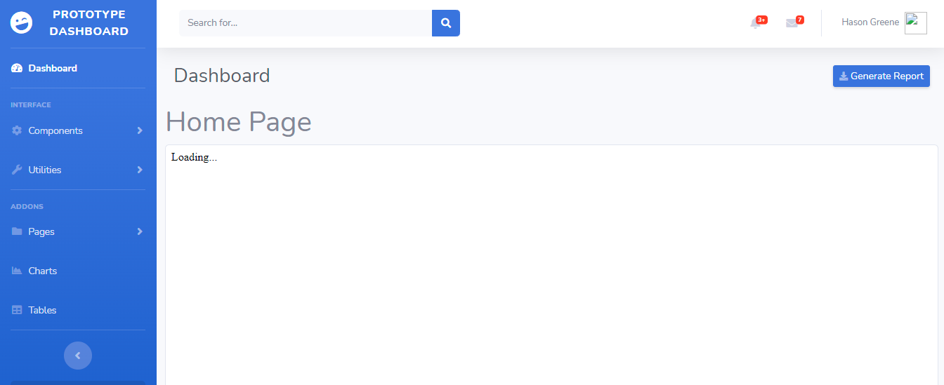This screenshot has width=944, height=385.
Task: Open the Tables menu item
Action: click(x=78, y=310)
